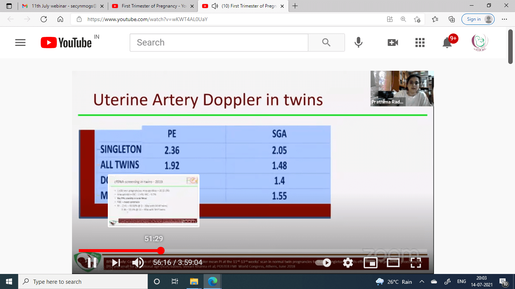Mute the video volume
The height and width of the screenshot is (289, 515).
click(x=138, y=262)
